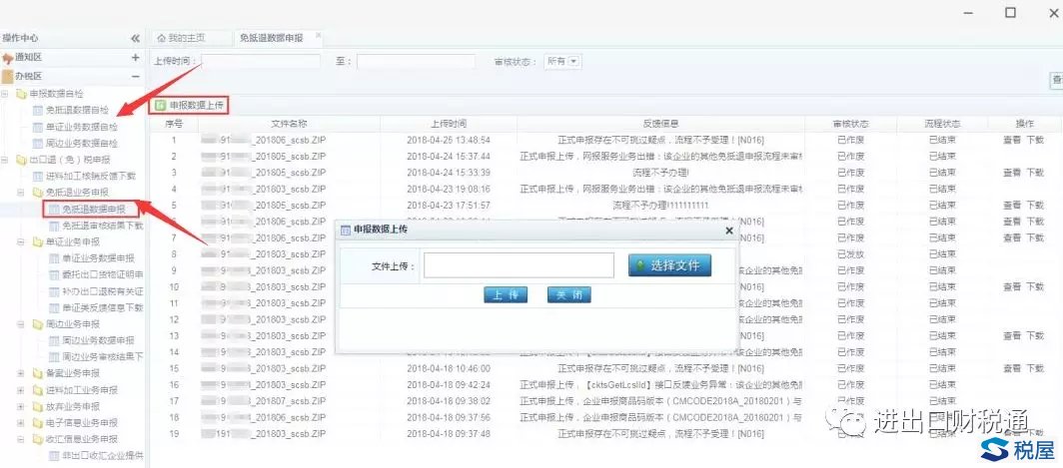Click 下载 in table row 15
This screenshot has height=468, width=1063.
[x=1035, y=368]
